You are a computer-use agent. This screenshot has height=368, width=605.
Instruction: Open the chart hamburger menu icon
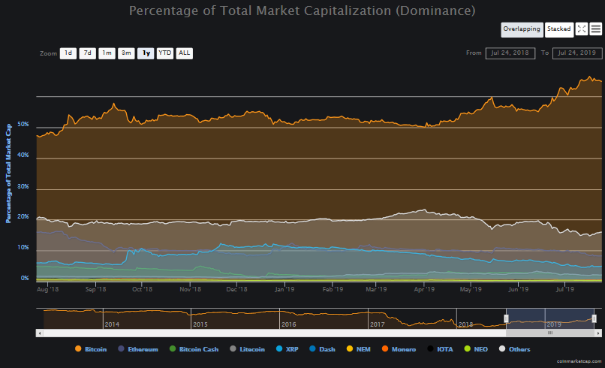pos(596,29)
